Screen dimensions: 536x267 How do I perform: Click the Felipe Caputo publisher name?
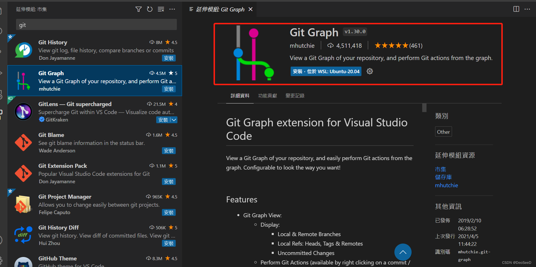click(x=54, y=212)
